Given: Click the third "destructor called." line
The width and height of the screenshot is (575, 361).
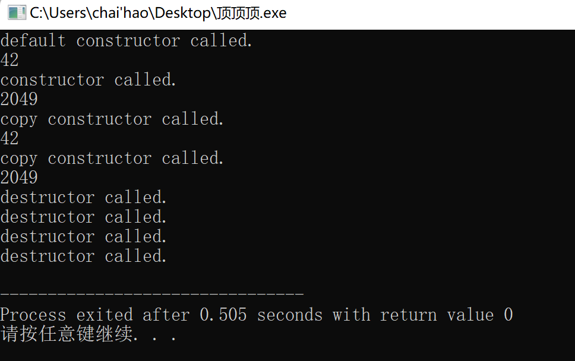Looking at the screenshot, I should (84, 237).
